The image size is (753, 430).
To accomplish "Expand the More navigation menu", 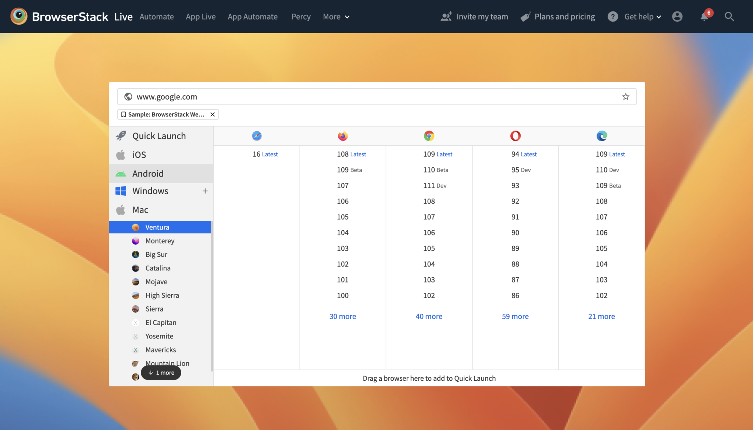I will (335, 17).
